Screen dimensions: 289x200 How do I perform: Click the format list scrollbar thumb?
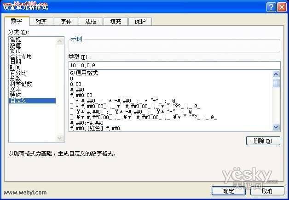point(276,83)
